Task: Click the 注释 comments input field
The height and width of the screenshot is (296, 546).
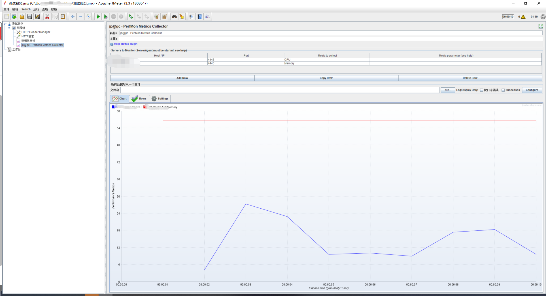Action: click(x=331, y=39)
